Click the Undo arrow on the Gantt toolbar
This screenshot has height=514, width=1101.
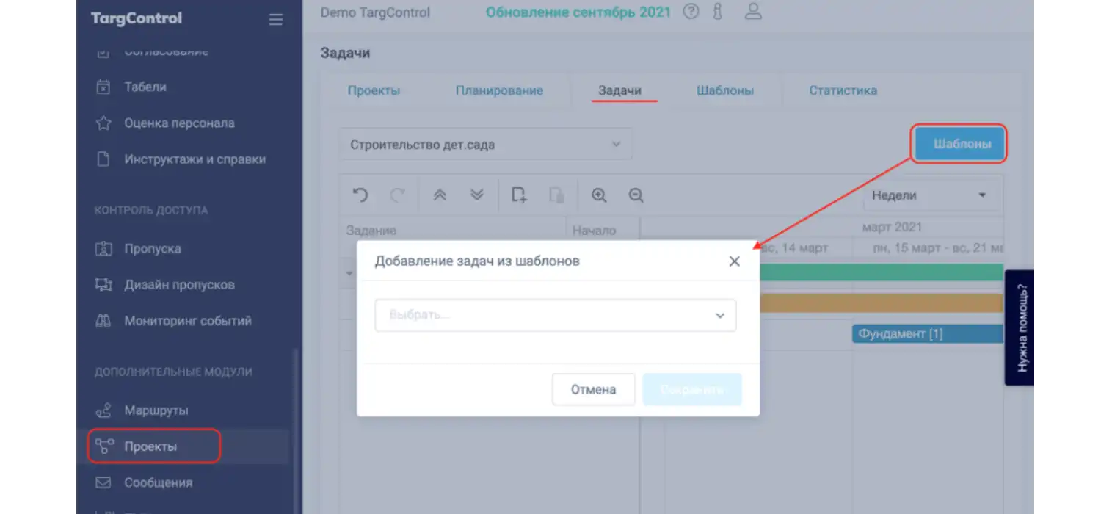(x=359, y=195)
